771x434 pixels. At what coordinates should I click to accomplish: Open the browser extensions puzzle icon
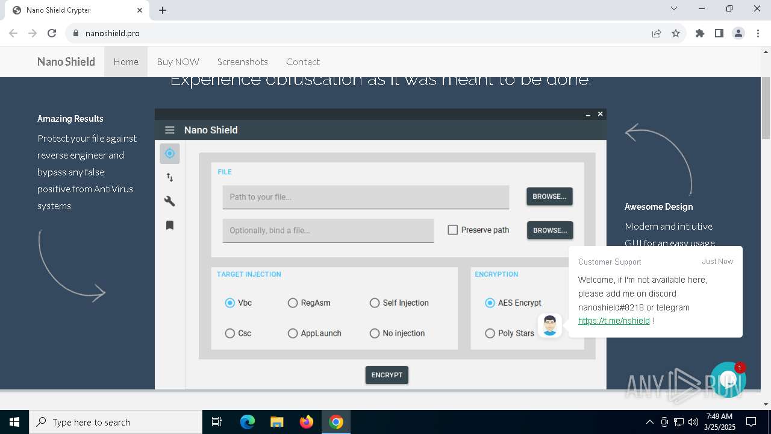point(700,33)
